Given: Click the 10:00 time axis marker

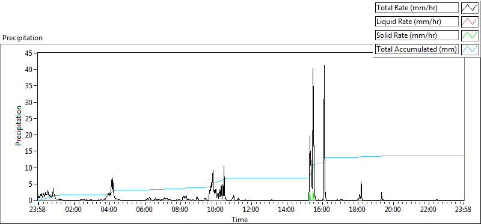Looking at the screenshot, I should point(216,210).
